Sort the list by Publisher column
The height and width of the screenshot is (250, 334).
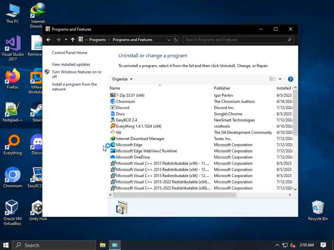point(243,88)
